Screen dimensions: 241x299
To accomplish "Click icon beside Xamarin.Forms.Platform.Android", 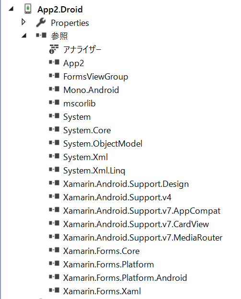I will pyautogui.click(x=54, y=276).
